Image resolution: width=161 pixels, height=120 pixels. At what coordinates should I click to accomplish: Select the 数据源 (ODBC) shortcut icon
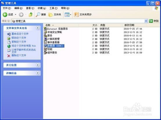[45, 46]
